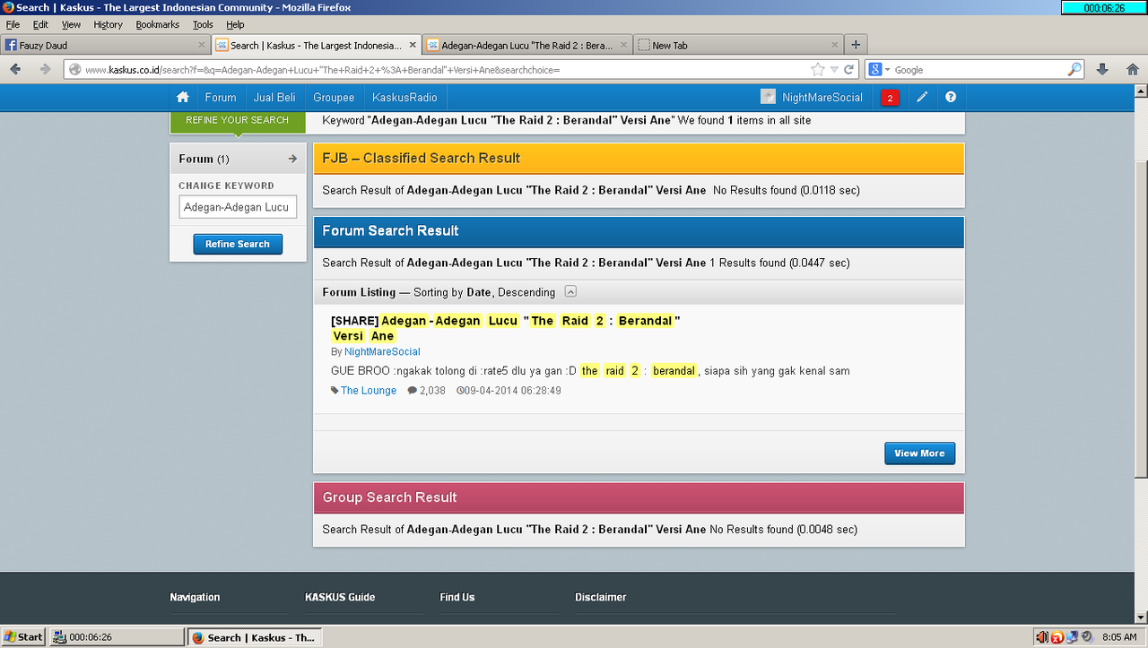Click the Forum Search Result header
The height and width of the screenshot is (648, 1148).
point(639,231)
